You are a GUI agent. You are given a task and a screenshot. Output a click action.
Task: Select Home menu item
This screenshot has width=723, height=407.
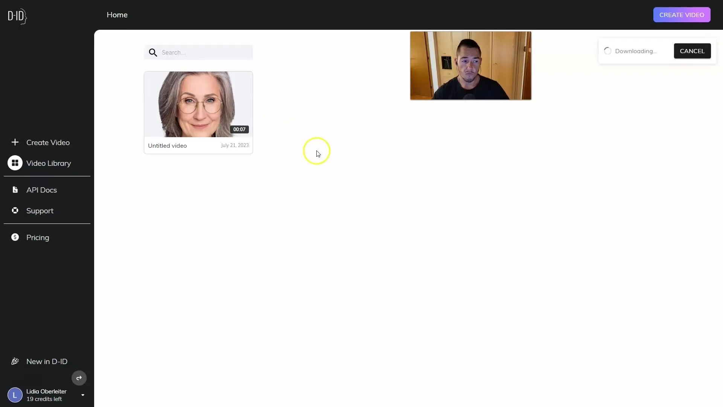click(x=117, y=15)
